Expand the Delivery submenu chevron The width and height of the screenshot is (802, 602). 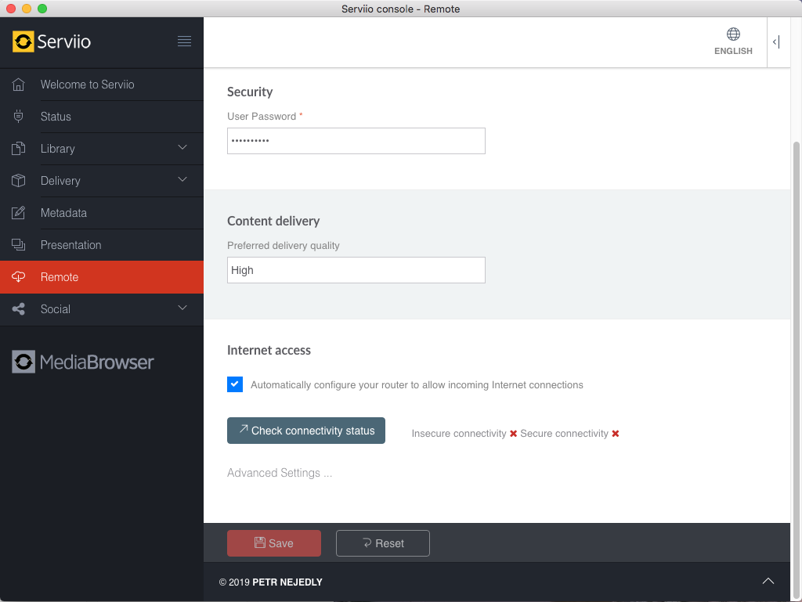click(182, 180)
